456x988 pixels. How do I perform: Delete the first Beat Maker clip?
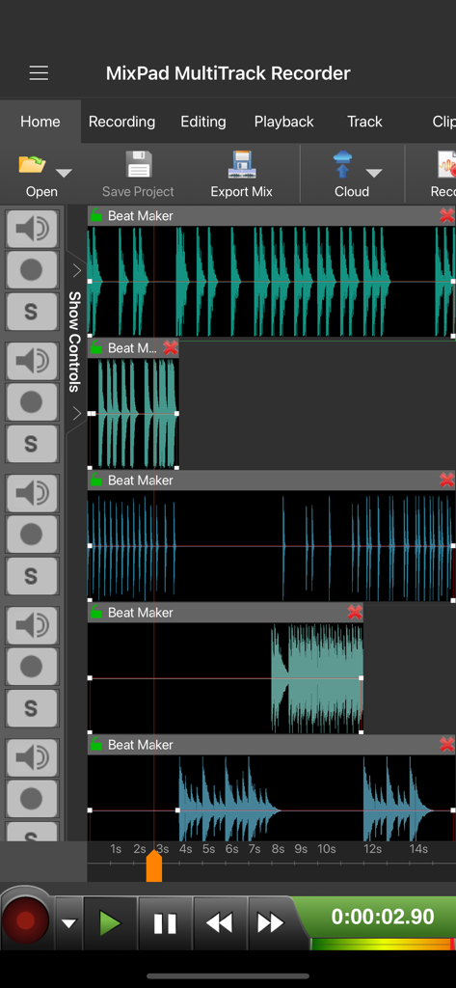(446, 215)
